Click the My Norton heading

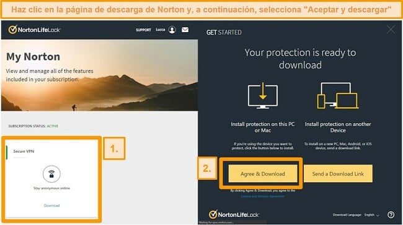pos(33,57)
